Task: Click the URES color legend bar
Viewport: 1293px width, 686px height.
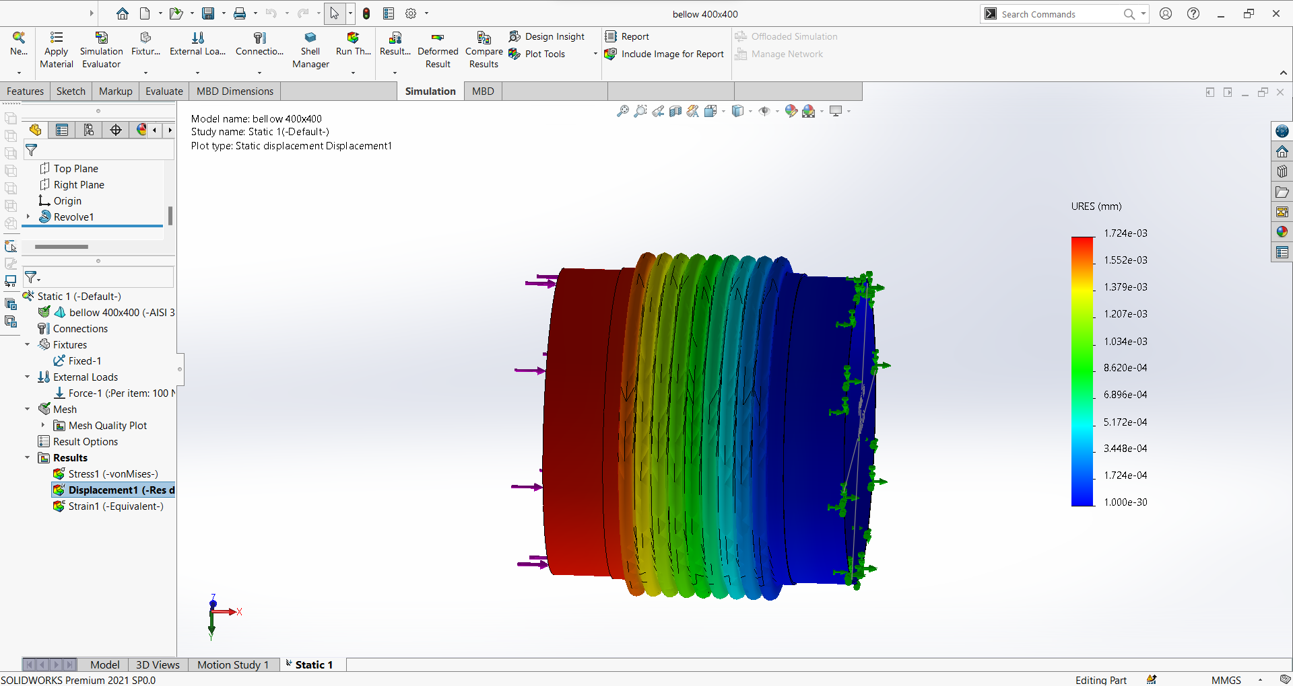Action: pyautogui.click(x=1082, y=370)
